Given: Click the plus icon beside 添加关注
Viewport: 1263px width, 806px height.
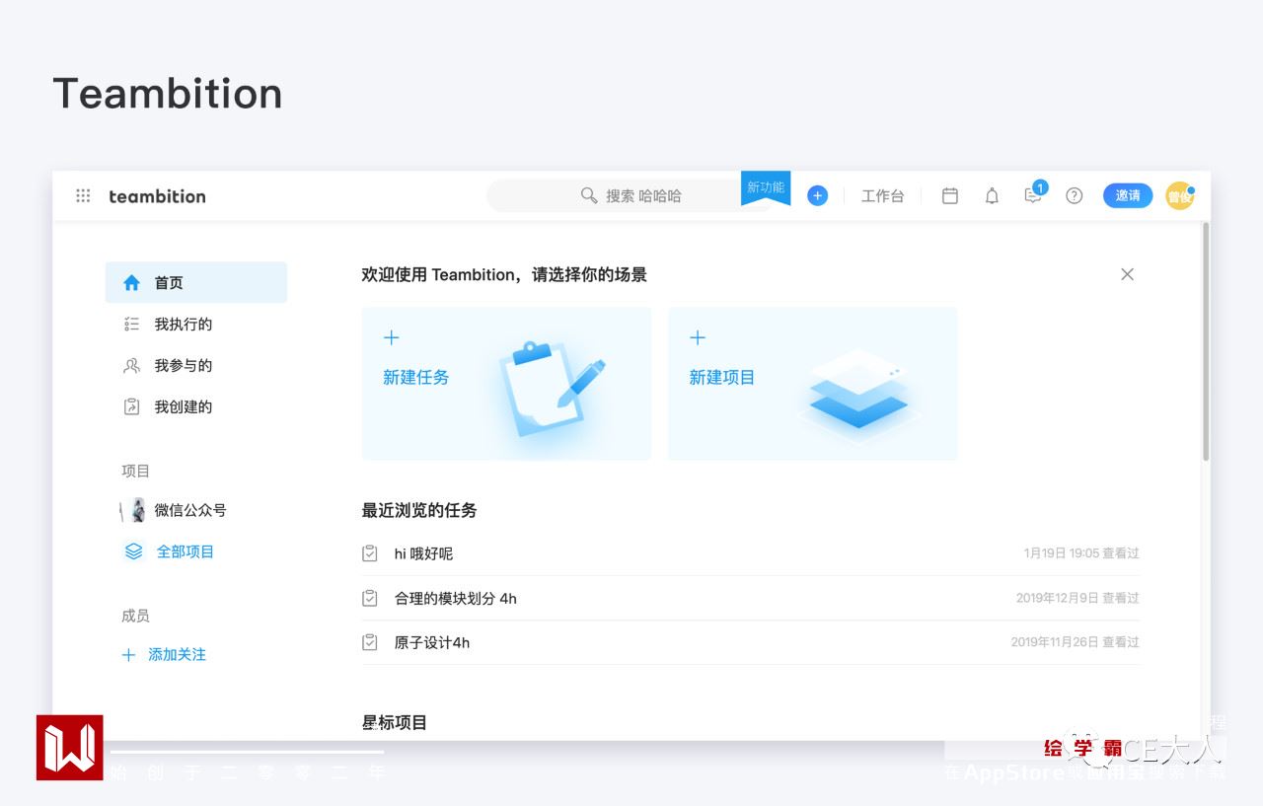Looking at the screenshot, I should [x=128, y=654].
